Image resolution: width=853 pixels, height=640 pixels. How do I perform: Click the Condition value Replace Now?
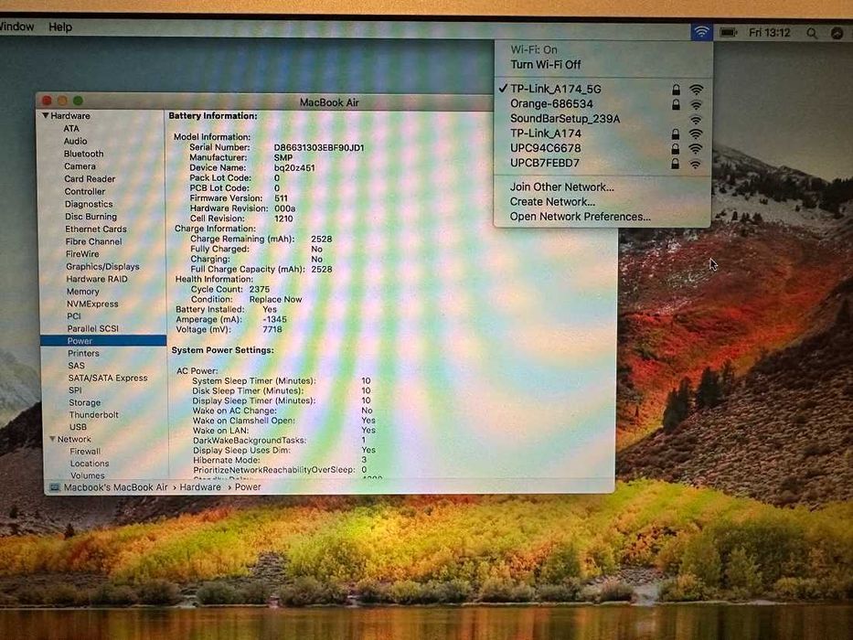276,299
